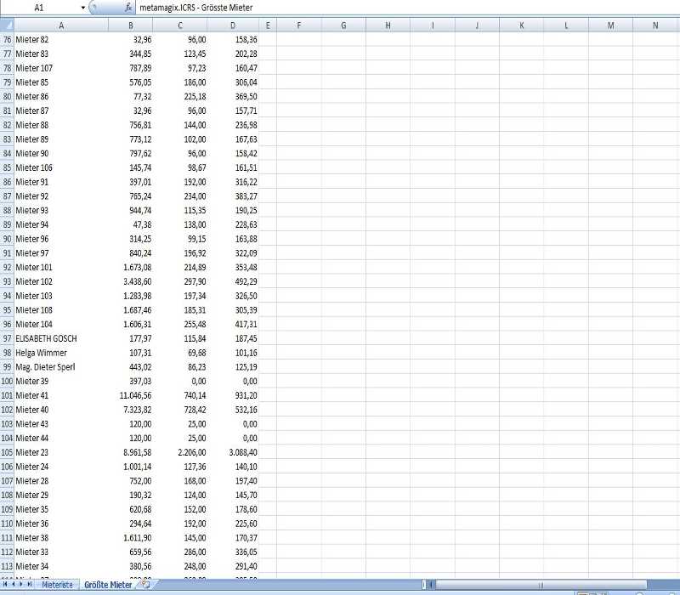Click cell 'Mieter 82'
The height and width of the screenshot is (595, 680).
(61, 39)
